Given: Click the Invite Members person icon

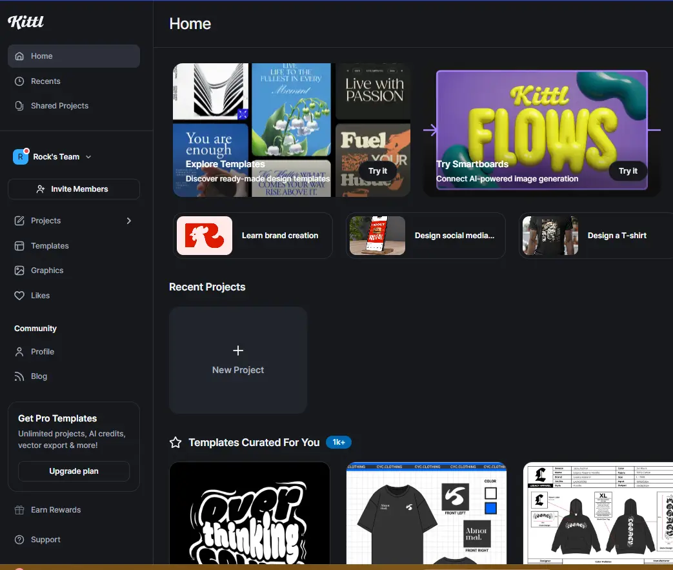Looking at the screenshot, I should pyautogui.click(x=41, y=189).
